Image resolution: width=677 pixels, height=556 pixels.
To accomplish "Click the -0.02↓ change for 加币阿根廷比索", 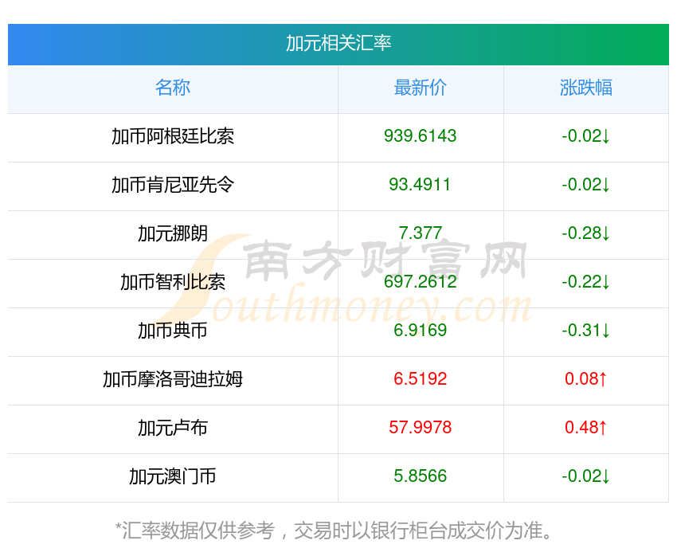I will [x=586, y=136].
